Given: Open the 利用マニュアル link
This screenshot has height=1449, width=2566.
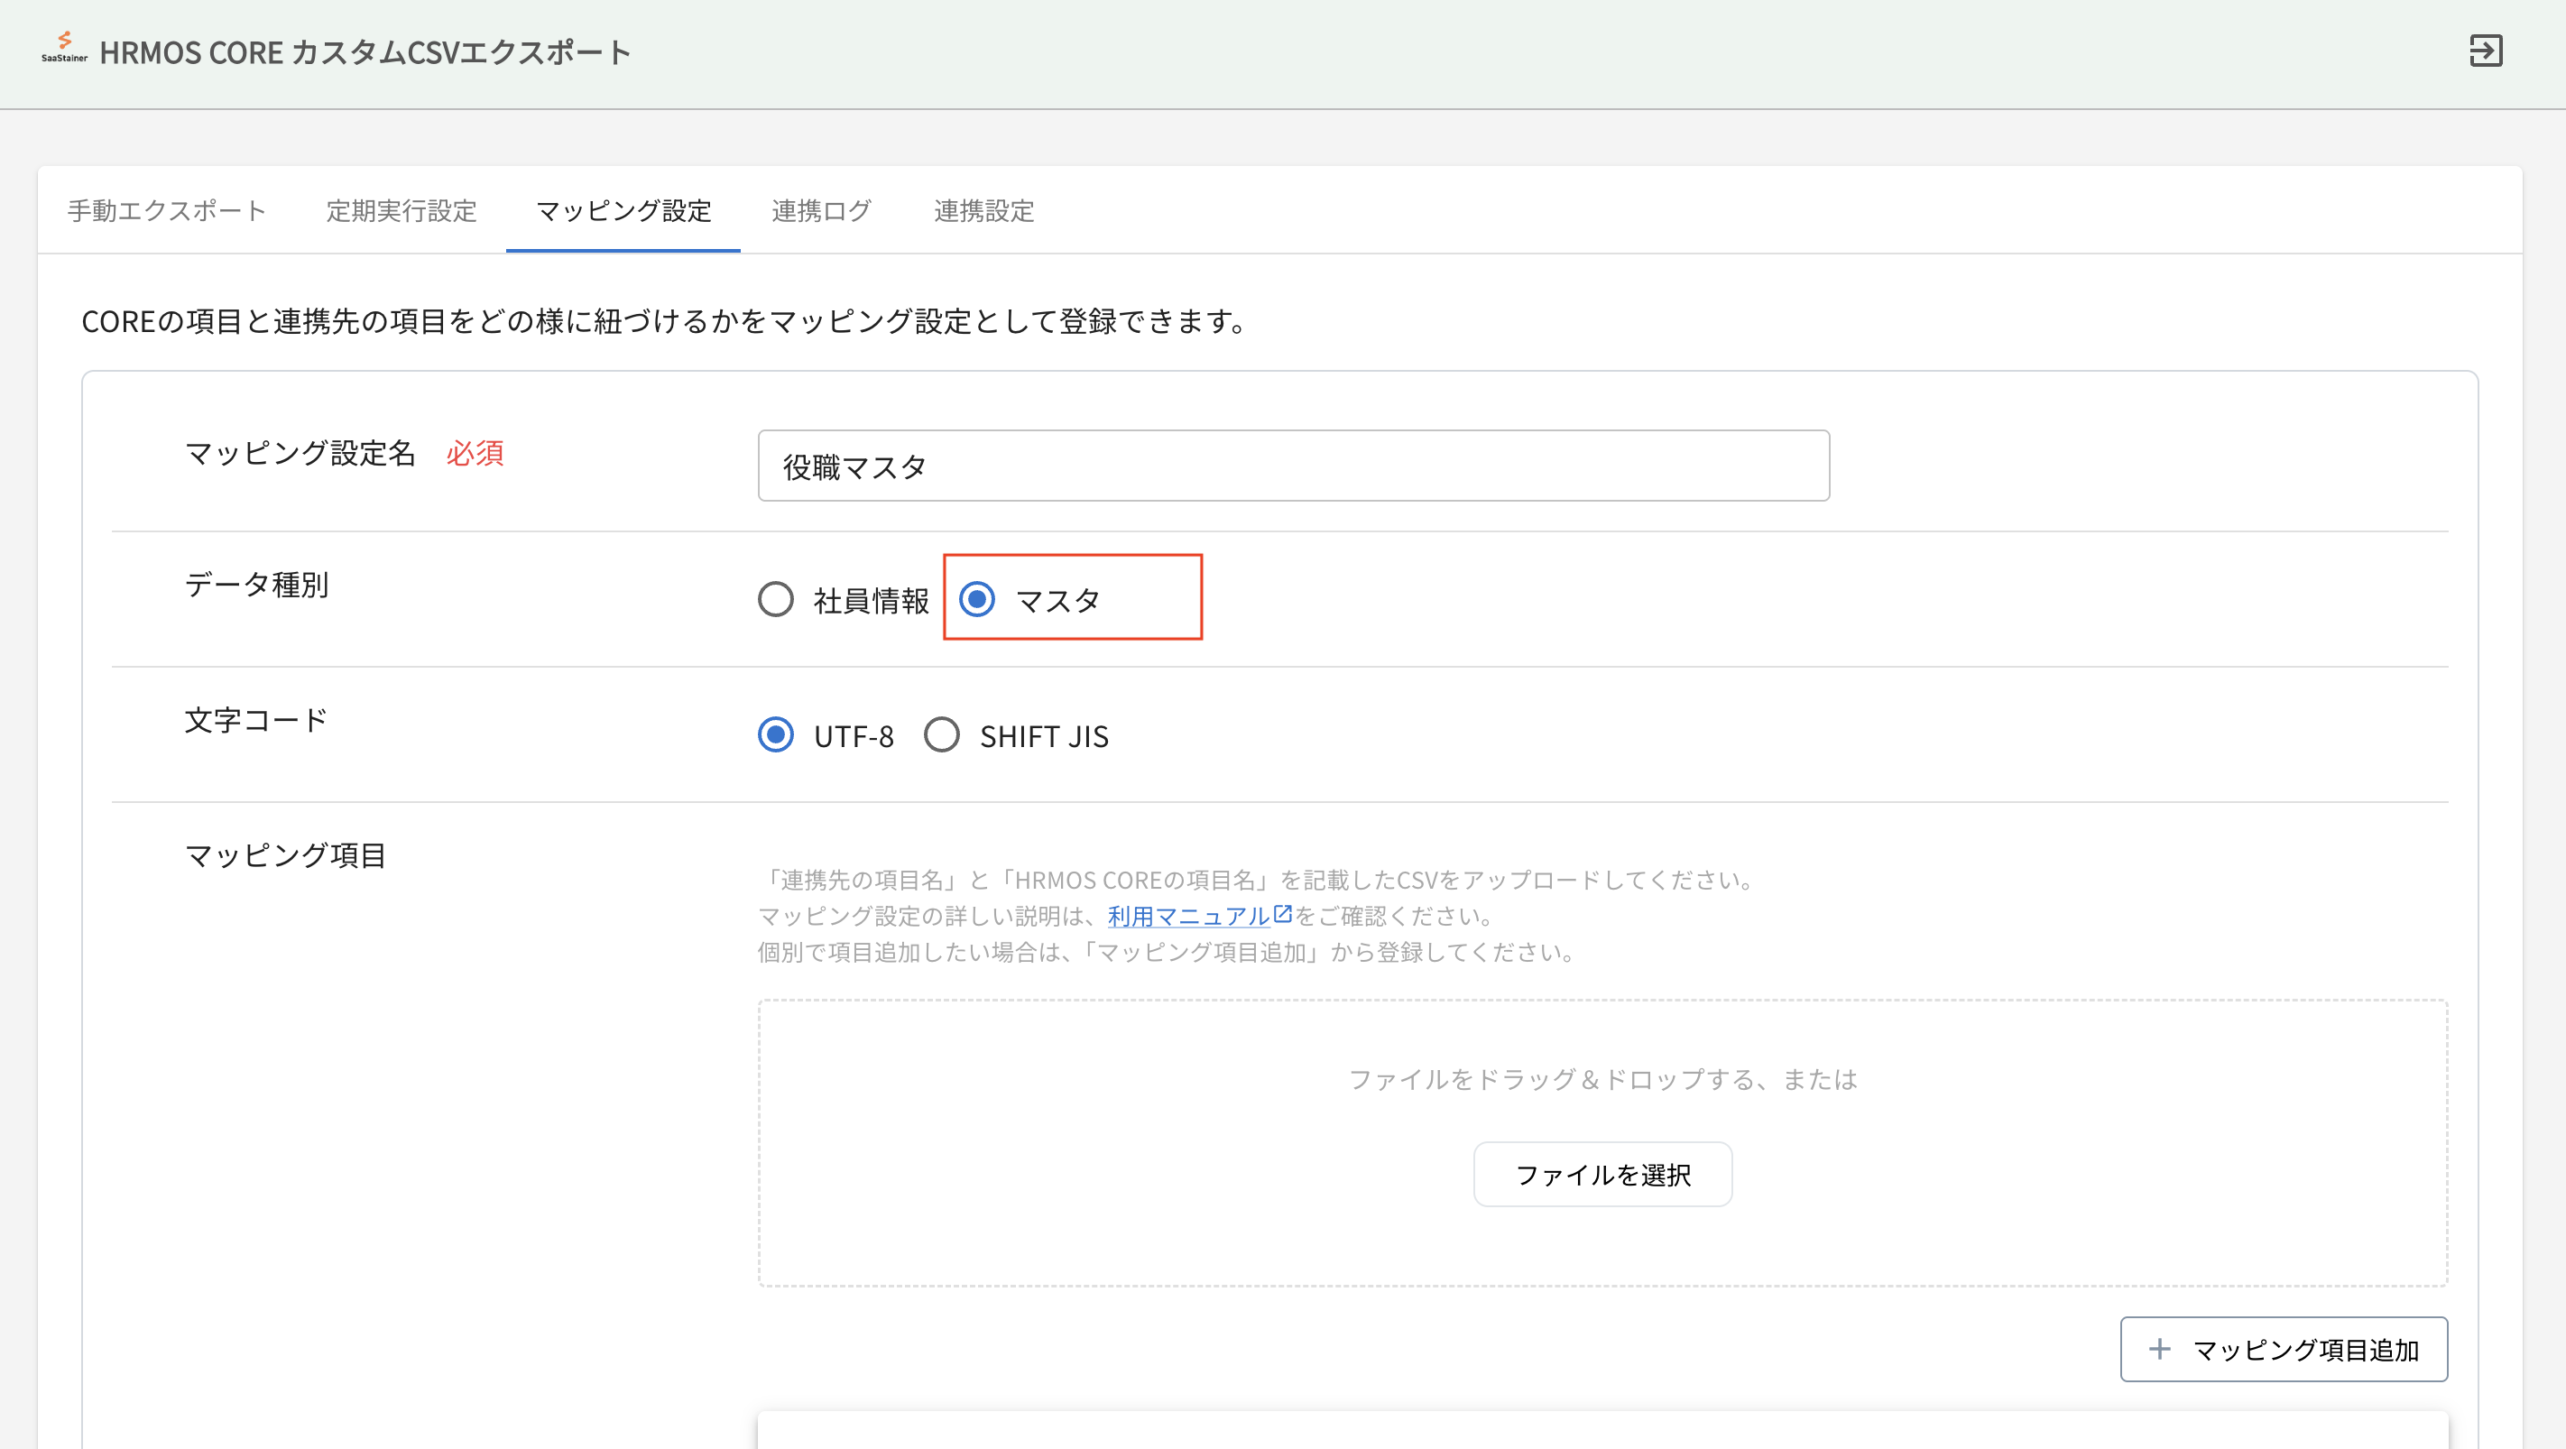Looking at the screenshot, I should click(x=1187, y=916).
